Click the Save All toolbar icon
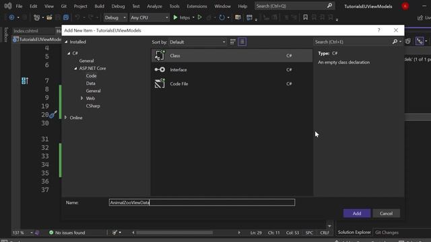The width and height of the screenshot is (431, 242). coord(66,17)
